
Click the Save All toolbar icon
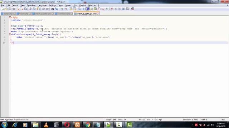coord(14,9)
